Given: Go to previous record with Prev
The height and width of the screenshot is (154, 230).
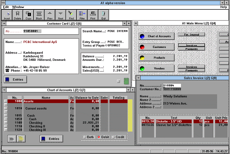Looking at the screenshot, I should (49, 14).
